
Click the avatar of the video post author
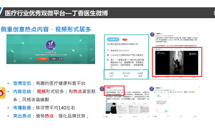pyautogui.click(x=152, y=34)
